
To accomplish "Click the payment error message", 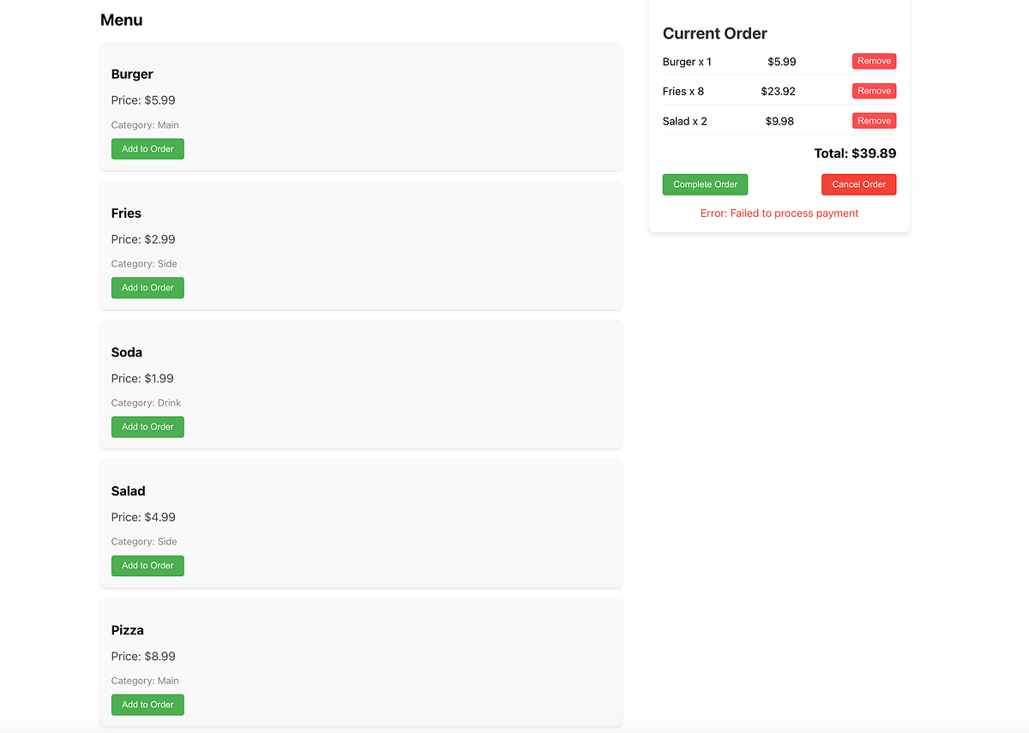I will [779, 213].
